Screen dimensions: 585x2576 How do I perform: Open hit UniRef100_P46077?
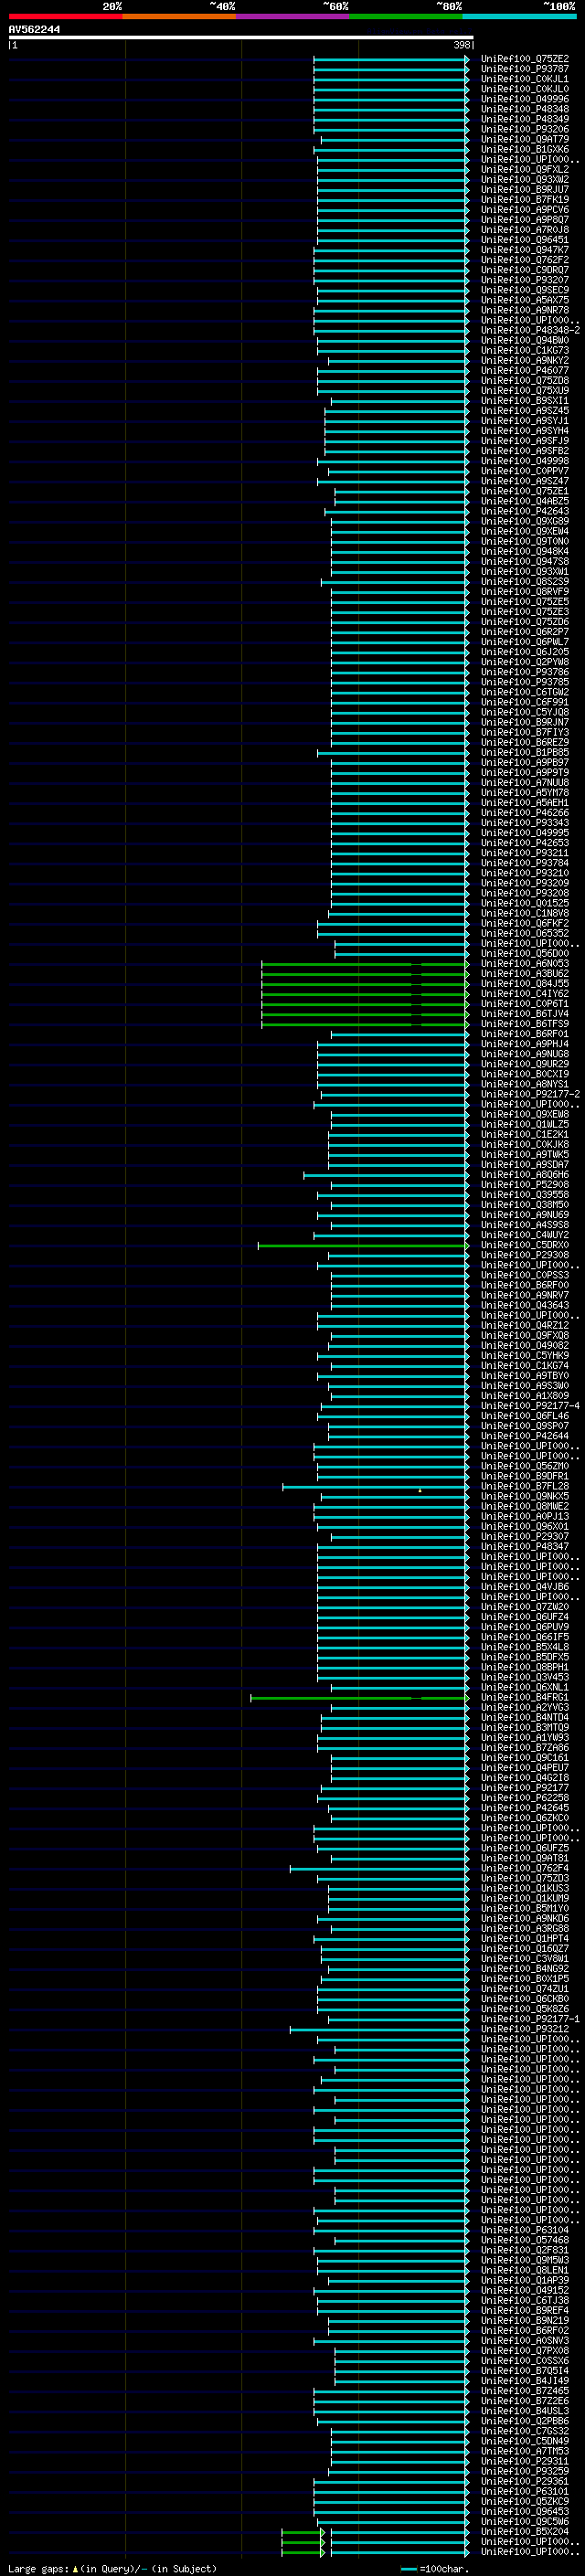(524, 371)
